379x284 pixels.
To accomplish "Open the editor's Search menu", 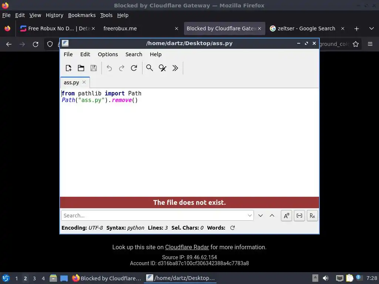I will click(x=134, y=54).
